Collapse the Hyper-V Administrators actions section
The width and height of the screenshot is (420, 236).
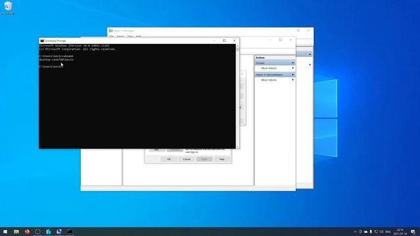tap(293, 75)
